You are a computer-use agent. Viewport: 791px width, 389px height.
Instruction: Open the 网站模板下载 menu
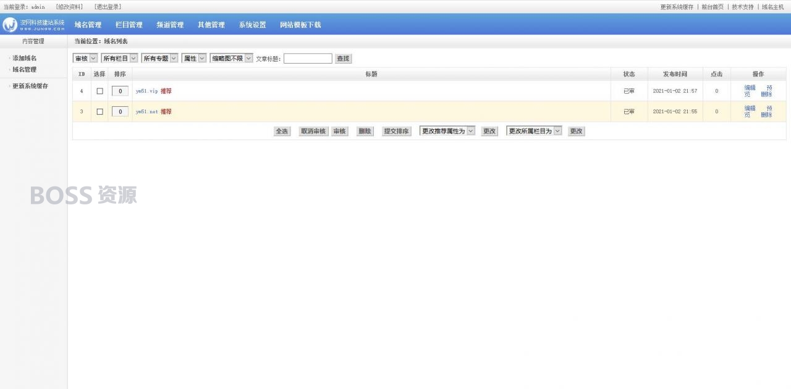[x=300, y=25]
